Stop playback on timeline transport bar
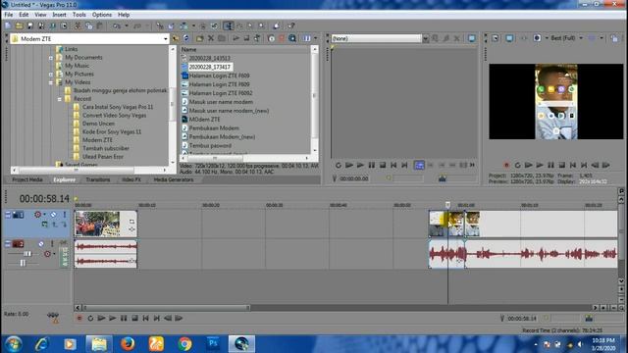This screenshot has height=353, width=628. pyautogui.click(x=134, y=318)
